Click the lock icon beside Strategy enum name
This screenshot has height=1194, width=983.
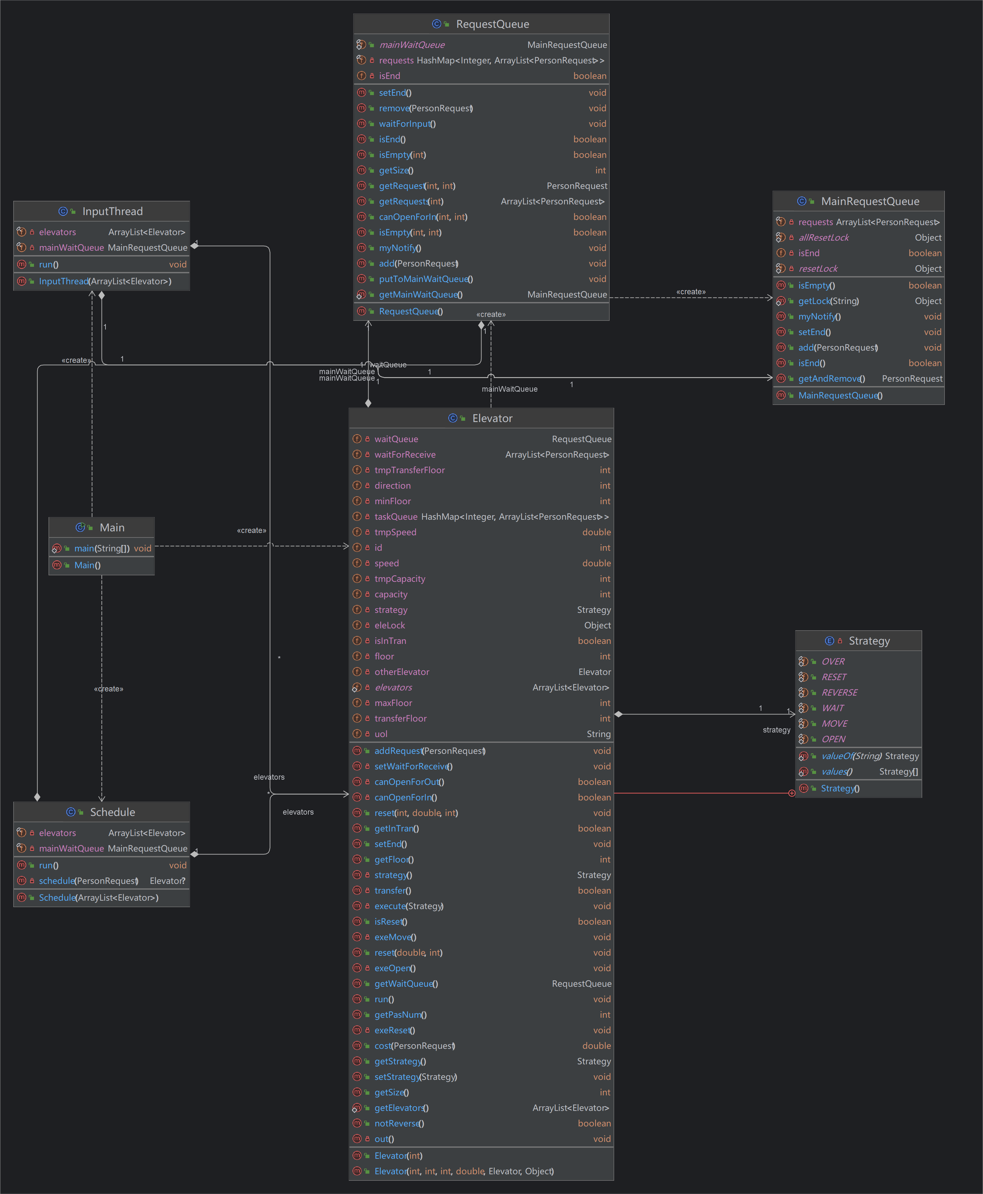click(840, 641)
